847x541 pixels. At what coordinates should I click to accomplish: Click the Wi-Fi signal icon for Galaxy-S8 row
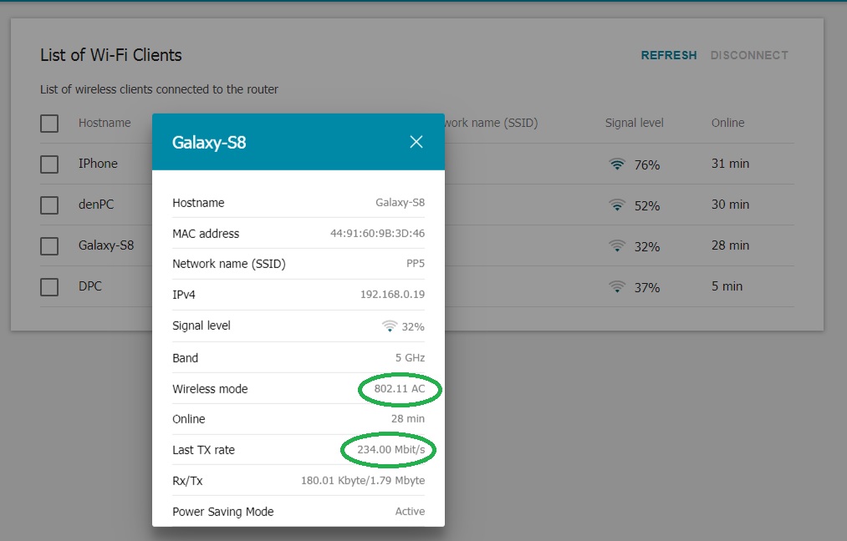pos(617,246)
